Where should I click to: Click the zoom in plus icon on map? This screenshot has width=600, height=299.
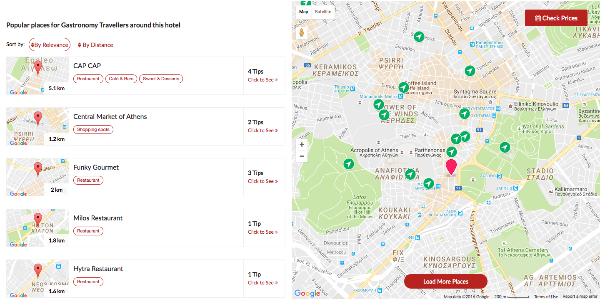click(301, 144)
